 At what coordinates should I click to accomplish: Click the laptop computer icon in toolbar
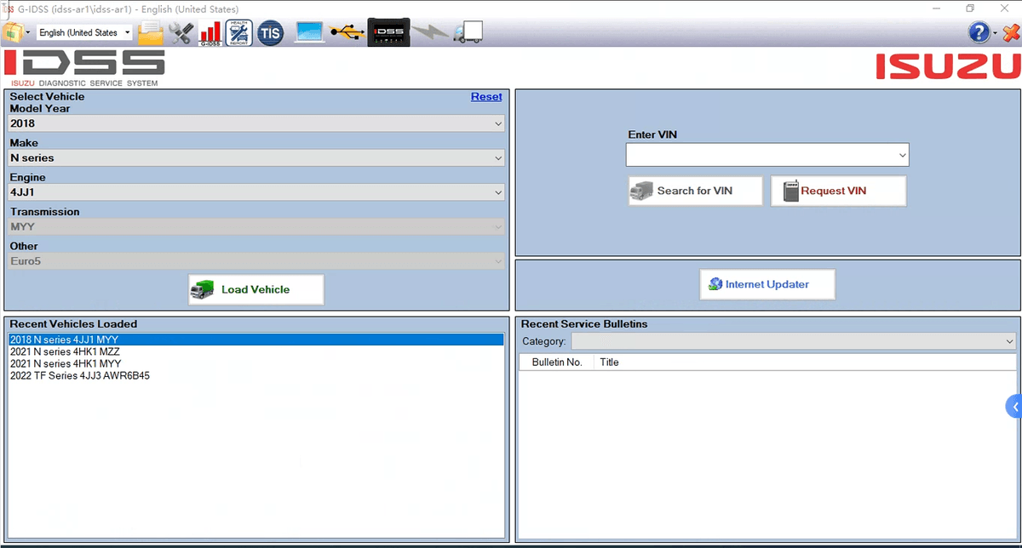(310, 32)
